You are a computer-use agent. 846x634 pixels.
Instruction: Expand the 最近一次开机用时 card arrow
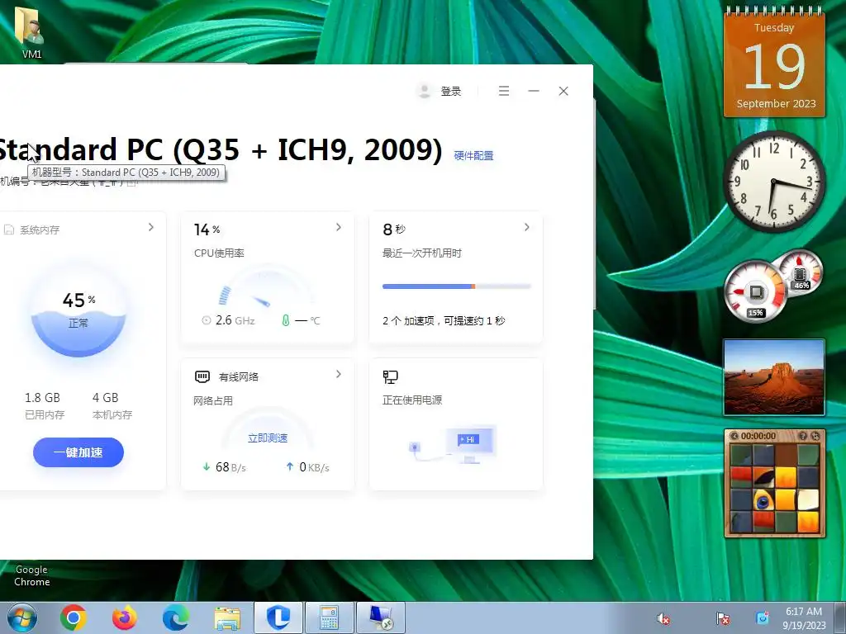(526, 228)
